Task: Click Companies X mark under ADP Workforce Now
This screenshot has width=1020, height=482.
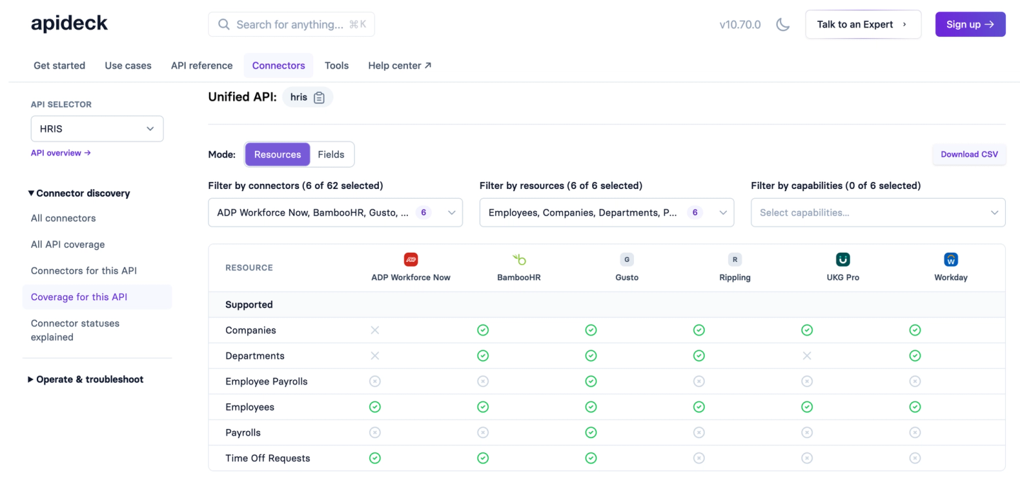Action: (x=375, y=331)
